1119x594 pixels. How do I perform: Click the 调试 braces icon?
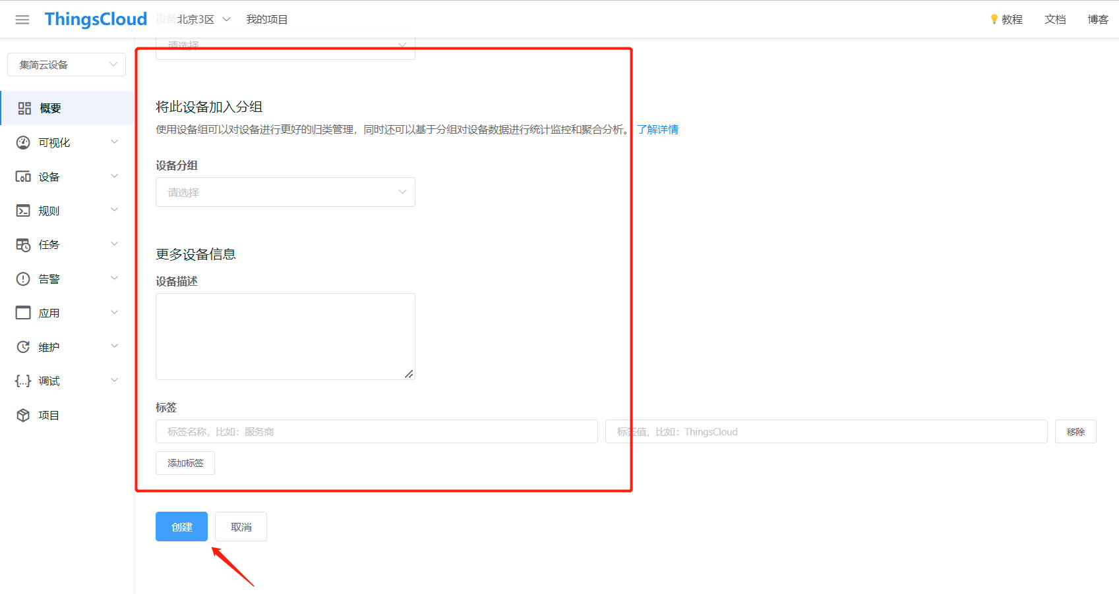coord(23,381)
